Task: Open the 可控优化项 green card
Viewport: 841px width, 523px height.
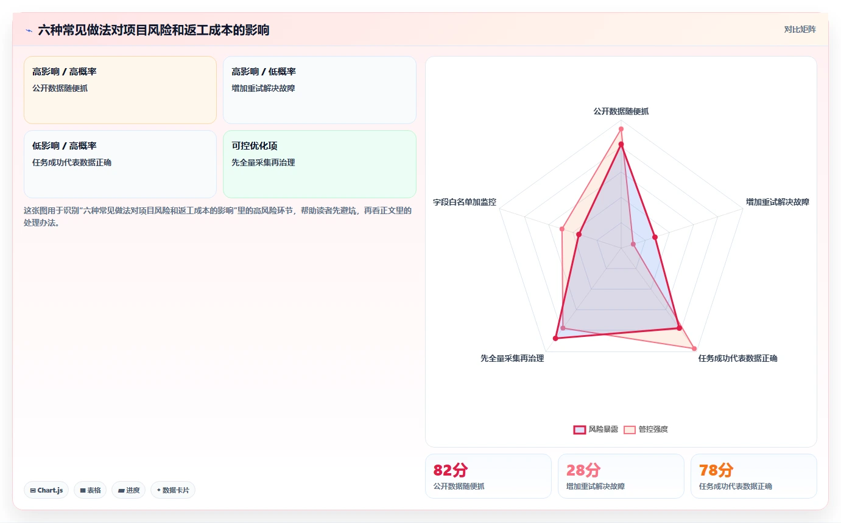Action: click(320, 164)
